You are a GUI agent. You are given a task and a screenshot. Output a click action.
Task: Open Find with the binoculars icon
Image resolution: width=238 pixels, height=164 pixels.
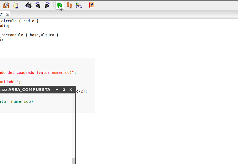28,5
